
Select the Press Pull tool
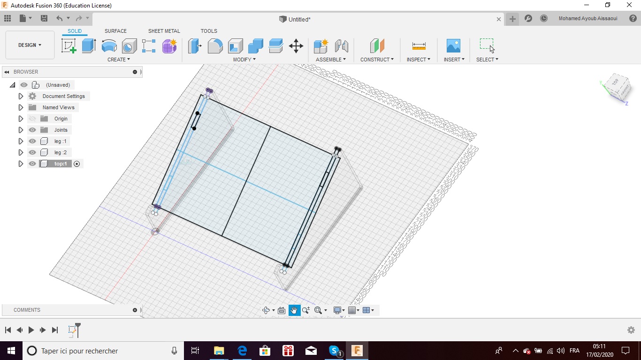(x=195, y=46)
